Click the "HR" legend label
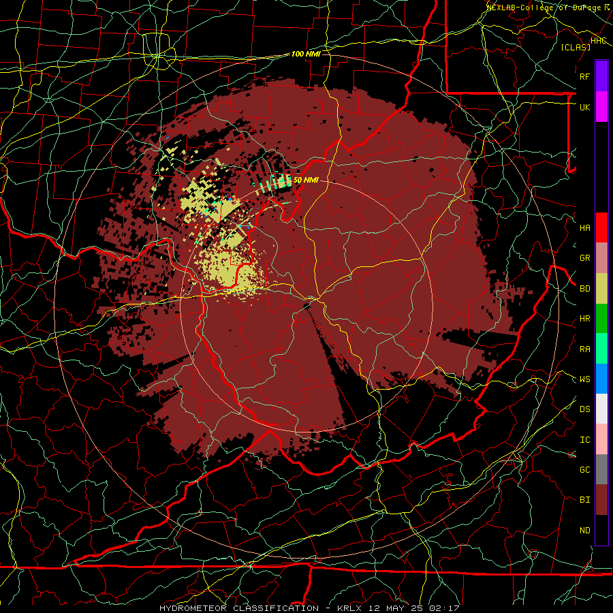 click(584, 319)
